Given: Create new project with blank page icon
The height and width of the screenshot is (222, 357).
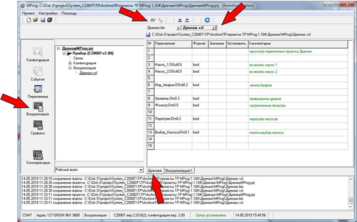Looking at the screenshot, I should click(x=29, y=20).
